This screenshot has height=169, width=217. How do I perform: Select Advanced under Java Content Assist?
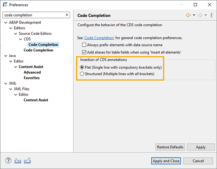click(32, 72)
